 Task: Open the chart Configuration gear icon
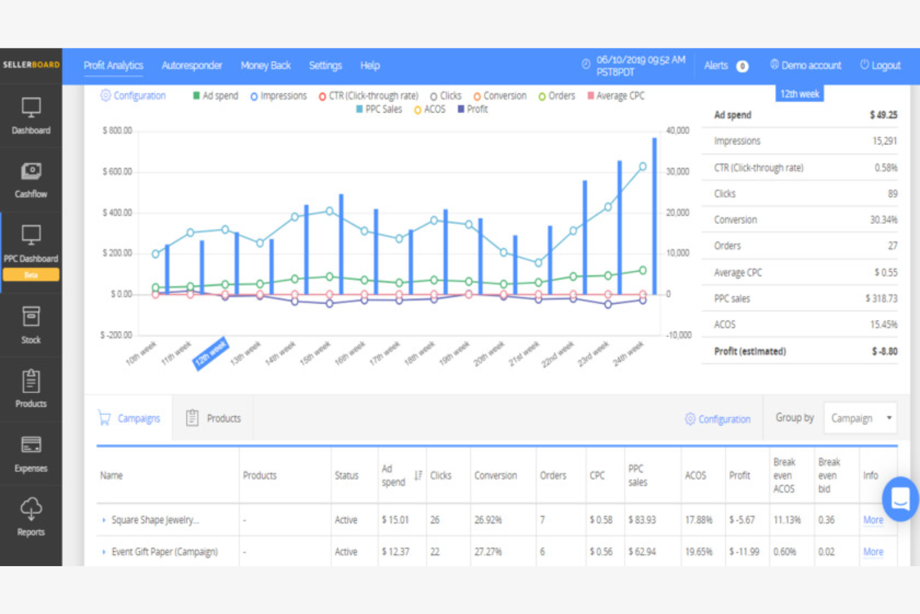[104, 95]
